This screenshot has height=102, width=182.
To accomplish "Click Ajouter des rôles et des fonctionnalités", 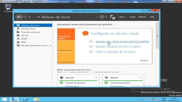I will pyautogui.click(x=122, y=41).
